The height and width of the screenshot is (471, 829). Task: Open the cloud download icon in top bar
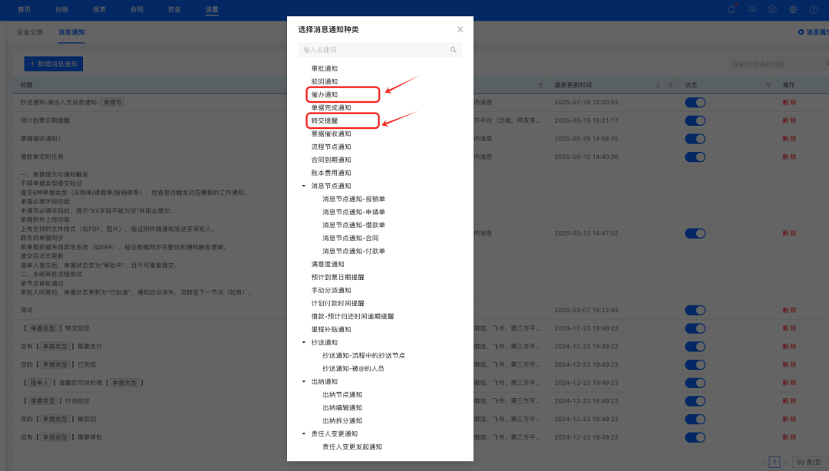(x=752, y=9)
